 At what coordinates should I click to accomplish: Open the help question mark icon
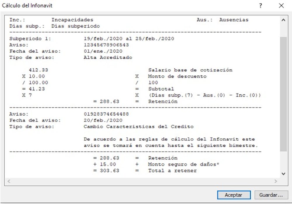click(x=260, y=6)
